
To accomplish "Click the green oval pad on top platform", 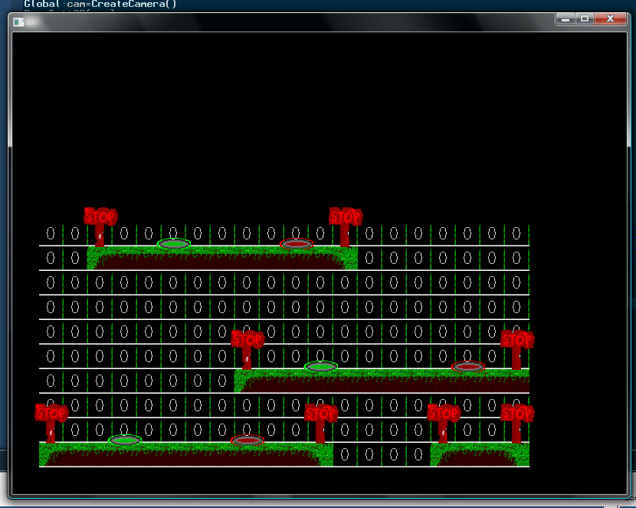I will (174, 244).
